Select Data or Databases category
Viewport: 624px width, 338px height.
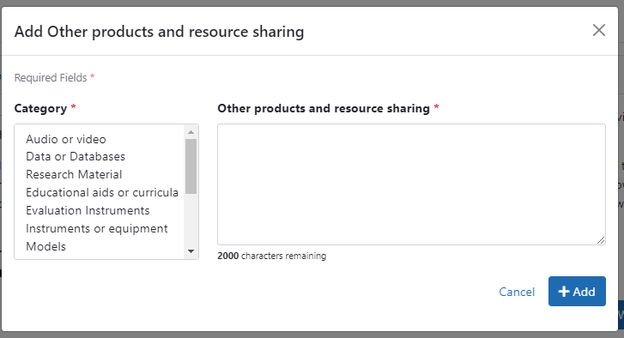point(76,157)
